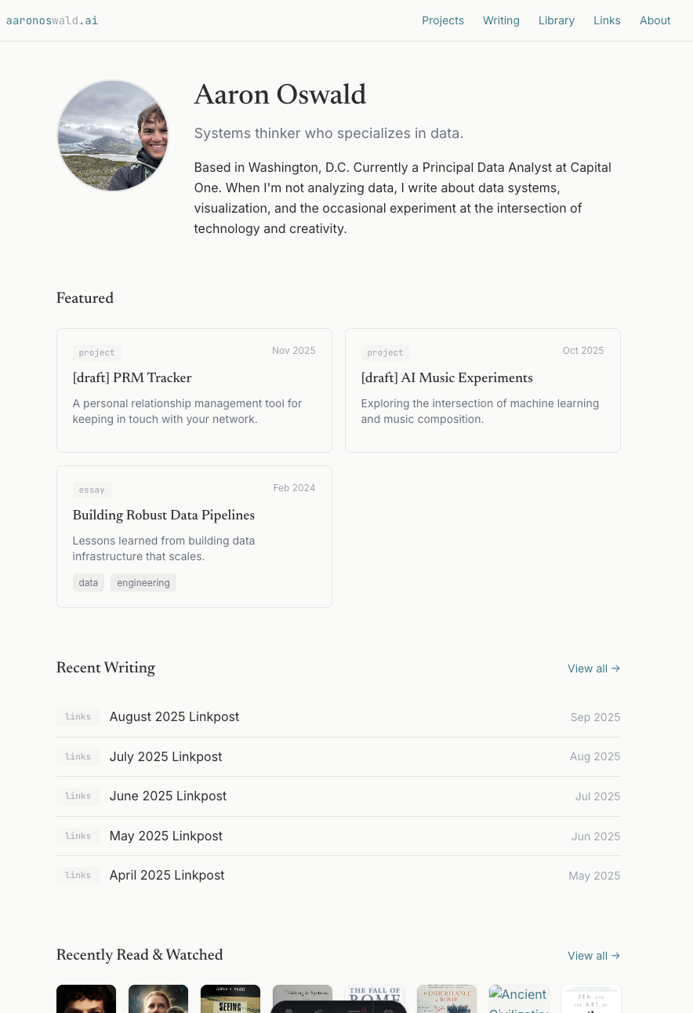693x1013 pixels.
Task: Open the April 2025 Linkpost
Action: (167, 876)
